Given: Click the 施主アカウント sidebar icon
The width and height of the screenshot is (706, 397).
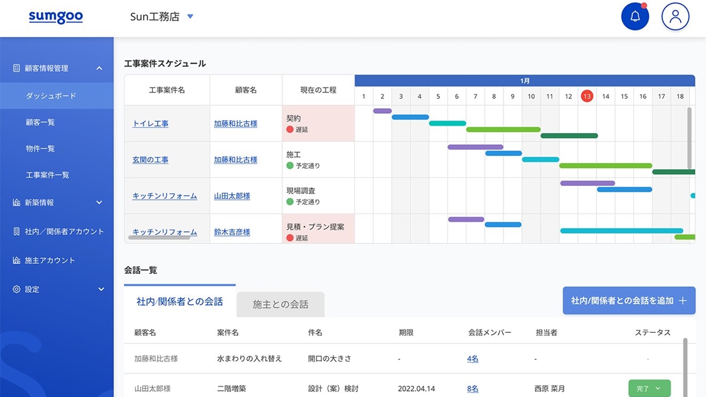Looking at the screenshot, I should (16, 261).
